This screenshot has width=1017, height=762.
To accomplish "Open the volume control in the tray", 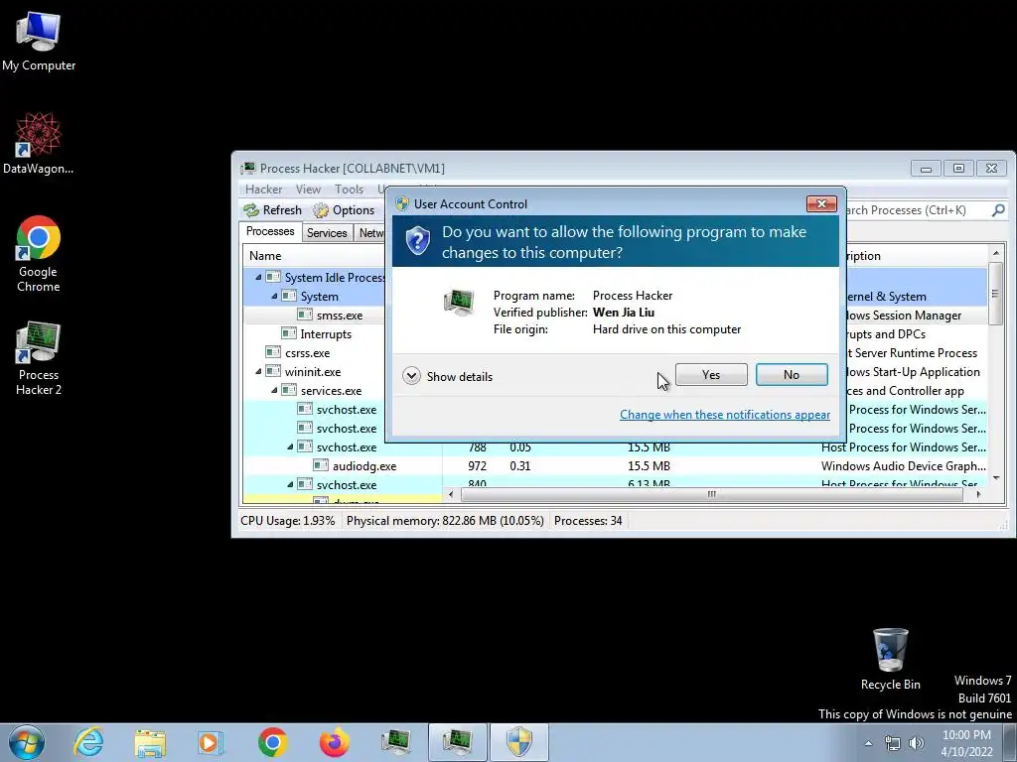I will 917,743.
